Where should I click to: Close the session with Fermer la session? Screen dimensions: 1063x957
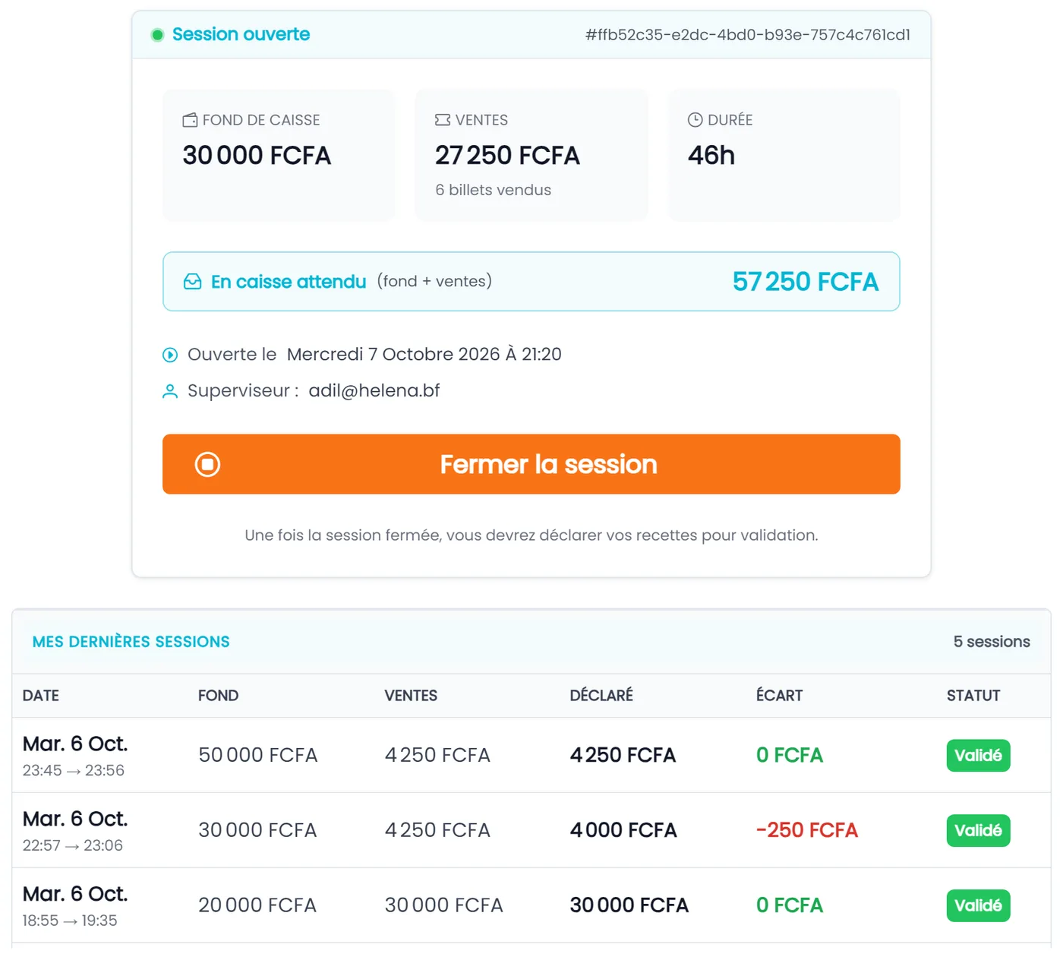point(531,464)
